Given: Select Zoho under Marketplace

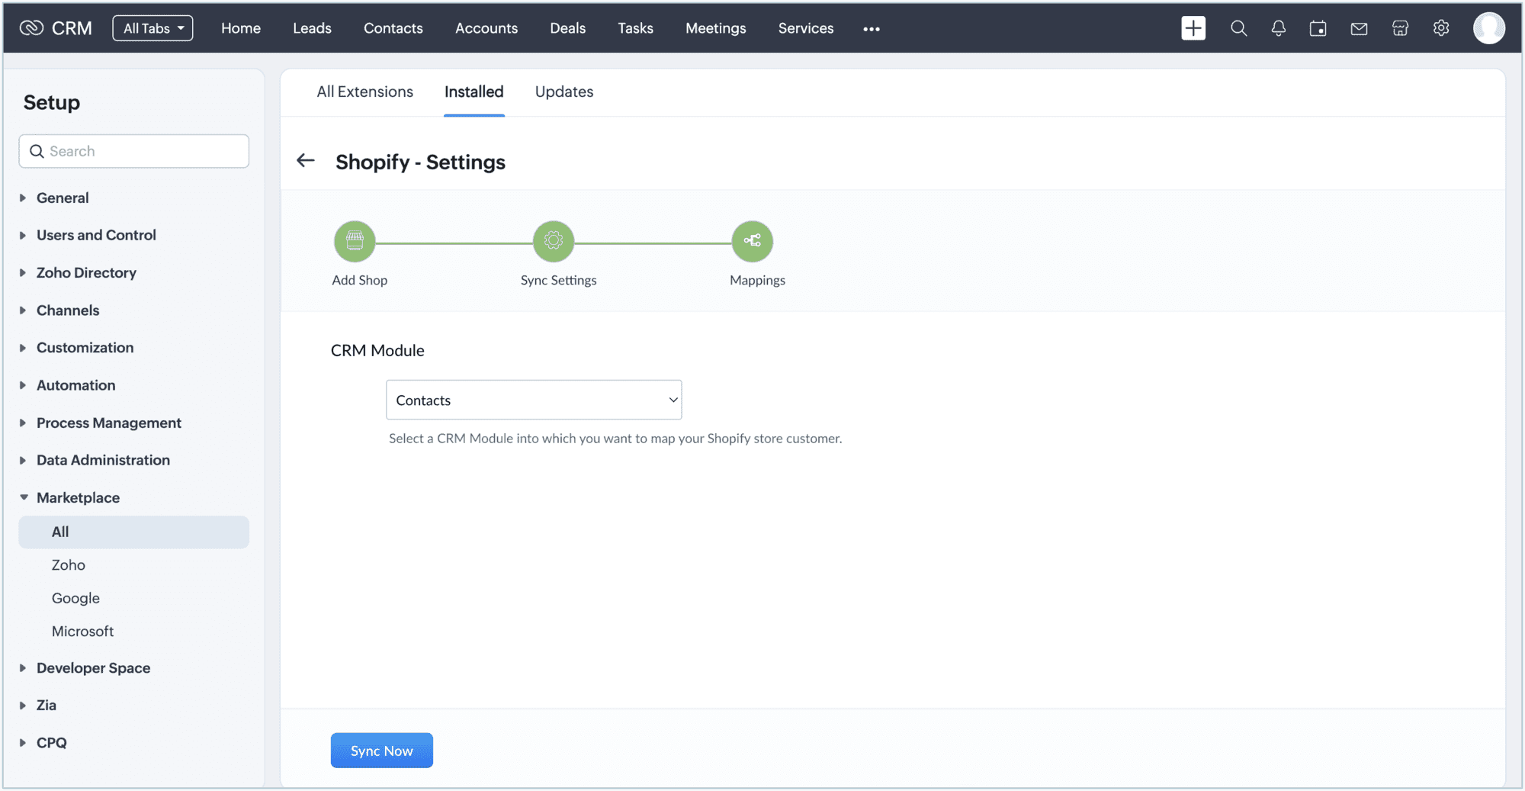Looking at the screenshot, I should [69, 565].
